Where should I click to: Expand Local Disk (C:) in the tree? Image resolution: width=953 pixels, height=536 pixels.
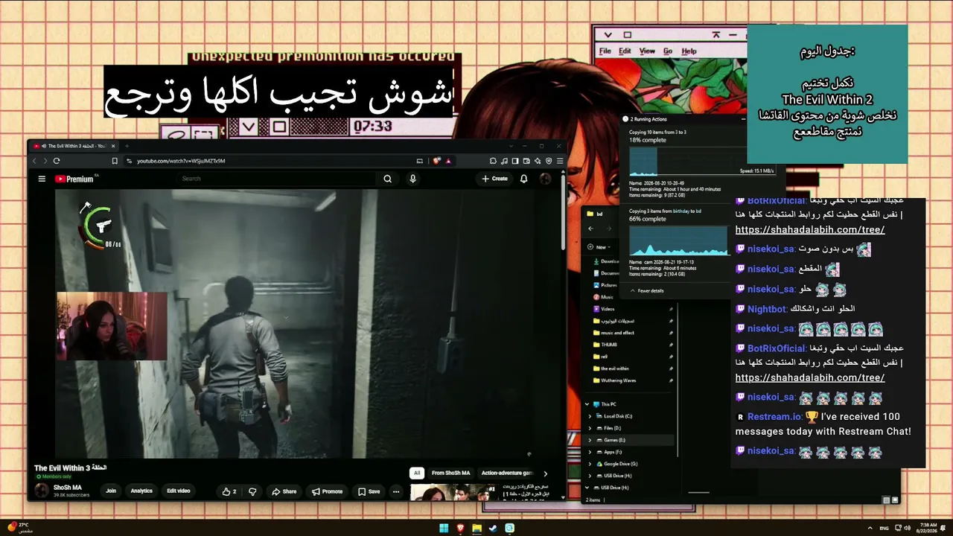590,416
